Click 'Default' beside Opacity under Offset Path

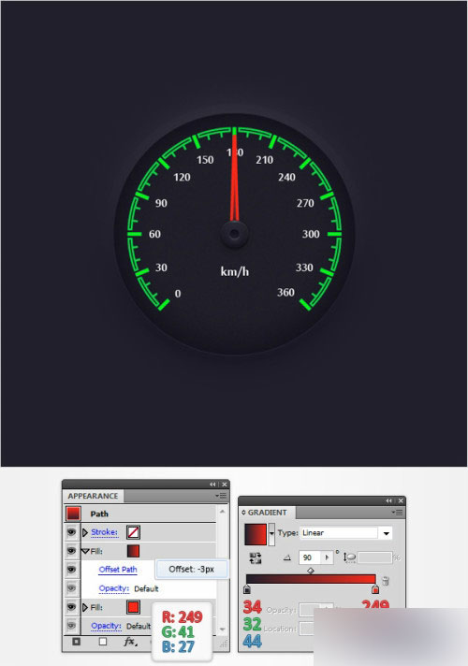pos(146,588)
